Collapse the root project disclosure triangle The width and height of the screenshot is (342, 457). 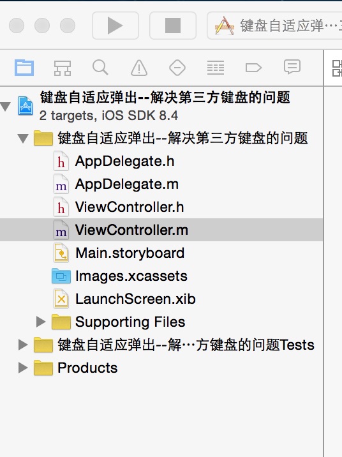(x=6, y=107)
